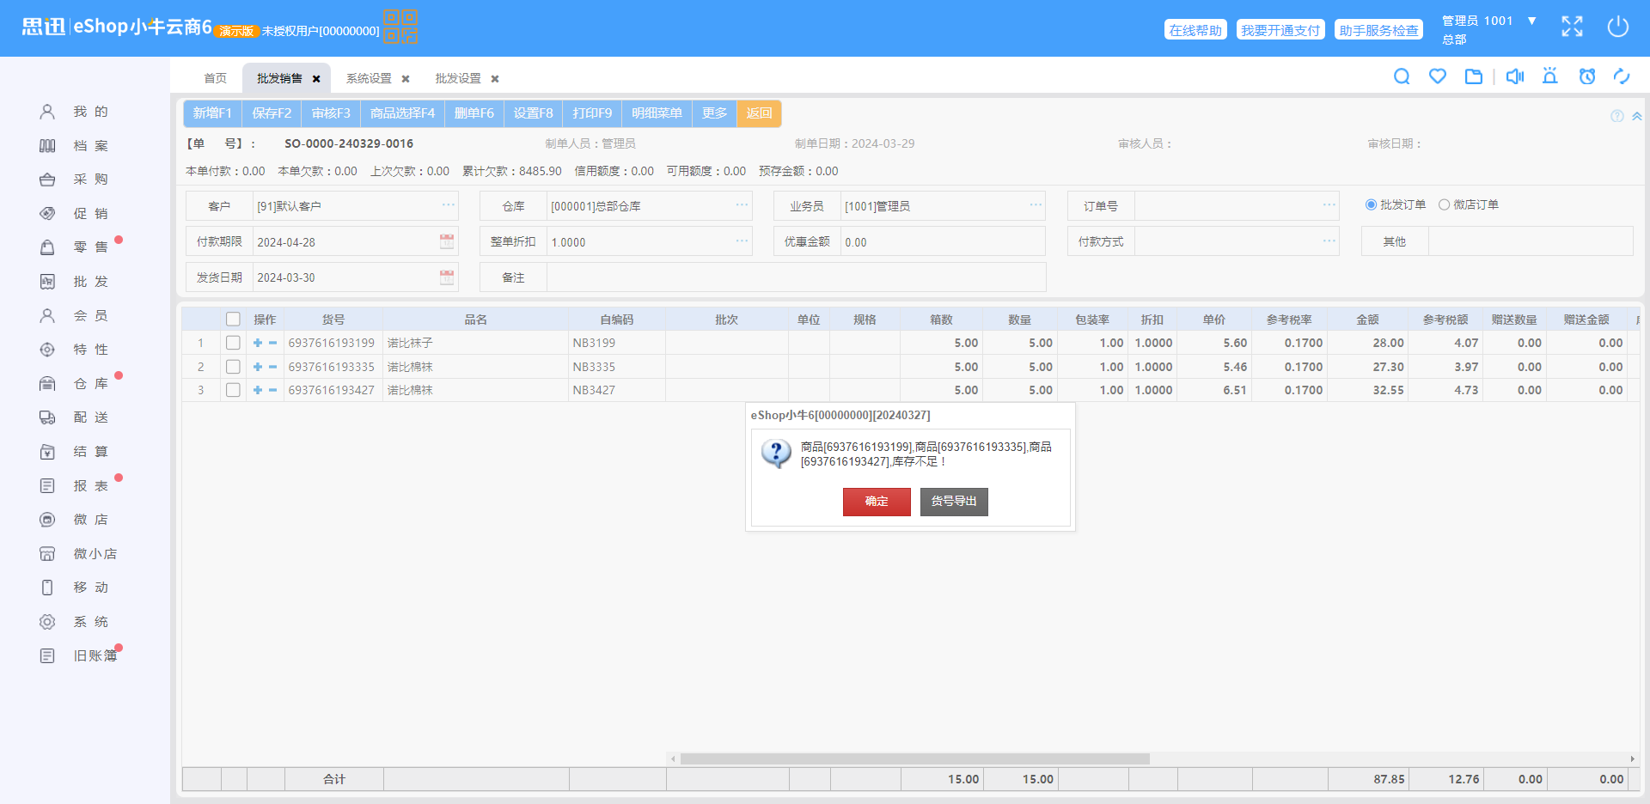Screen dimensions: 1650x804
Task: Open the 旧账簿 sidebar section
Action: coord(78,656)
